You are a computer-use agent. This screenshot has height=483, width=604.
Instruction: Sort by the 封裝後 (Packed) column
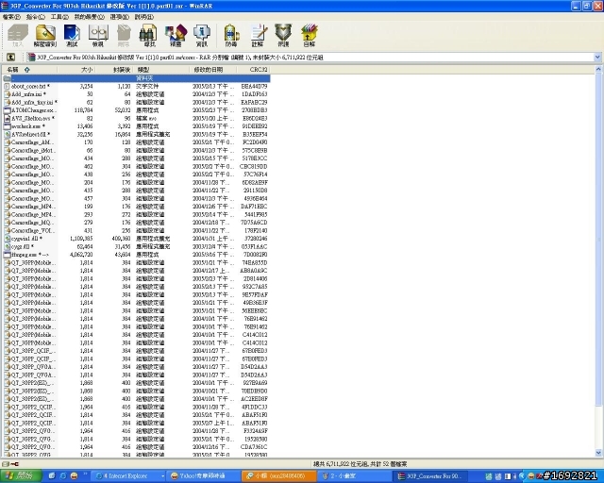pos(114,70)
